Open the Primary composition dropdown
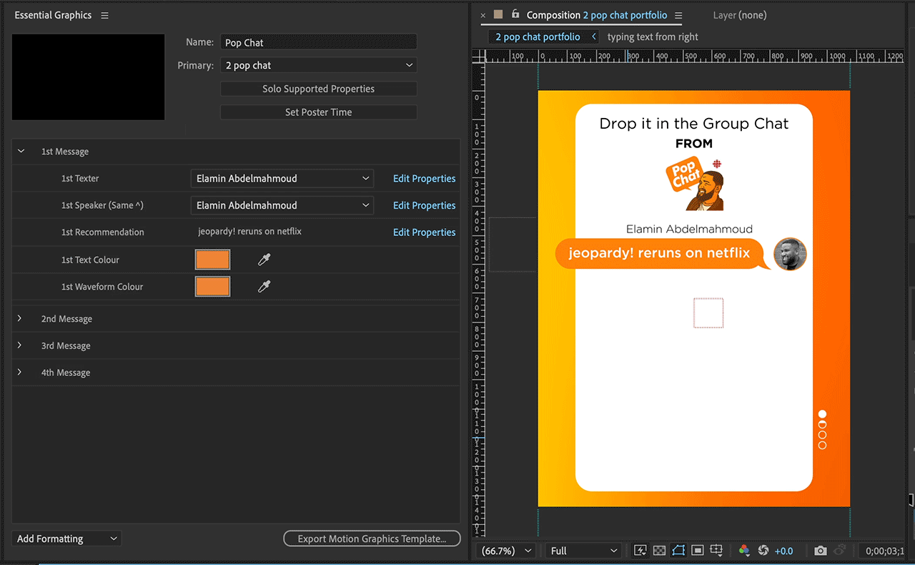 coord(318,65)
